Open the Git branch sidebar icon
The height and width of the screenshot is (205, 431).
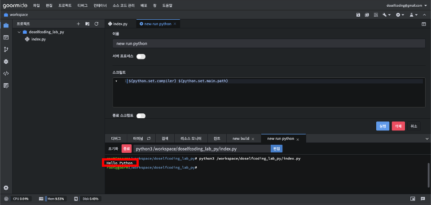[6, 49]
